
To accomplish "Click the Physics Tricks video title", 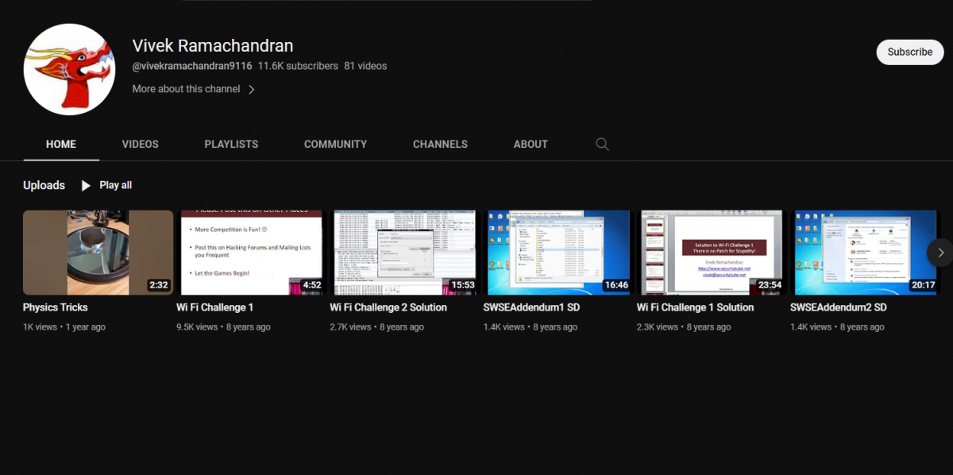I will point(56,307).
